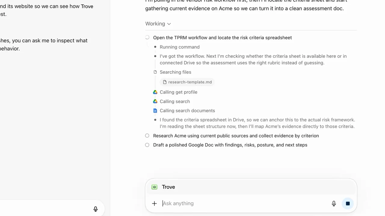Image resolution: width=385 pixels, height=216 pixels.
Task: Click the Calling get profile entry
Action: [178, 92]
